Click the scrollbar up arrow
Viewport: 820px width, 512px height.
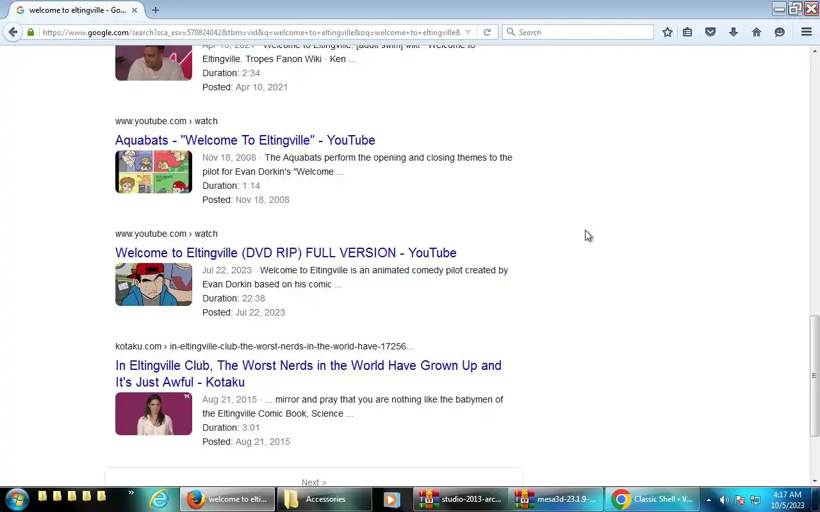tap(814, 51)
